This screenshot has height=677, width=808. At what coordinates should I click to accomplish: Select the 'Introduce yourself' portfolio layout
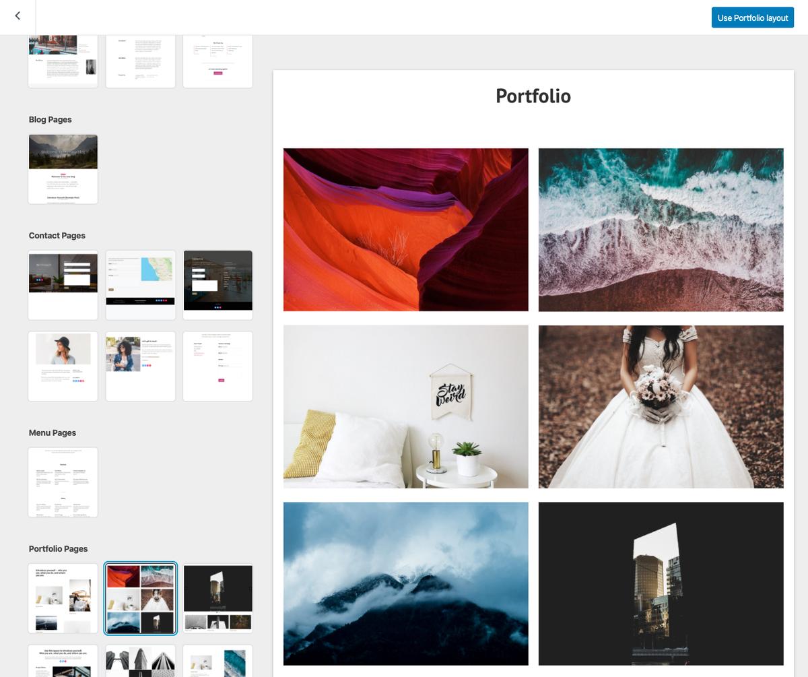pos(63,598)
